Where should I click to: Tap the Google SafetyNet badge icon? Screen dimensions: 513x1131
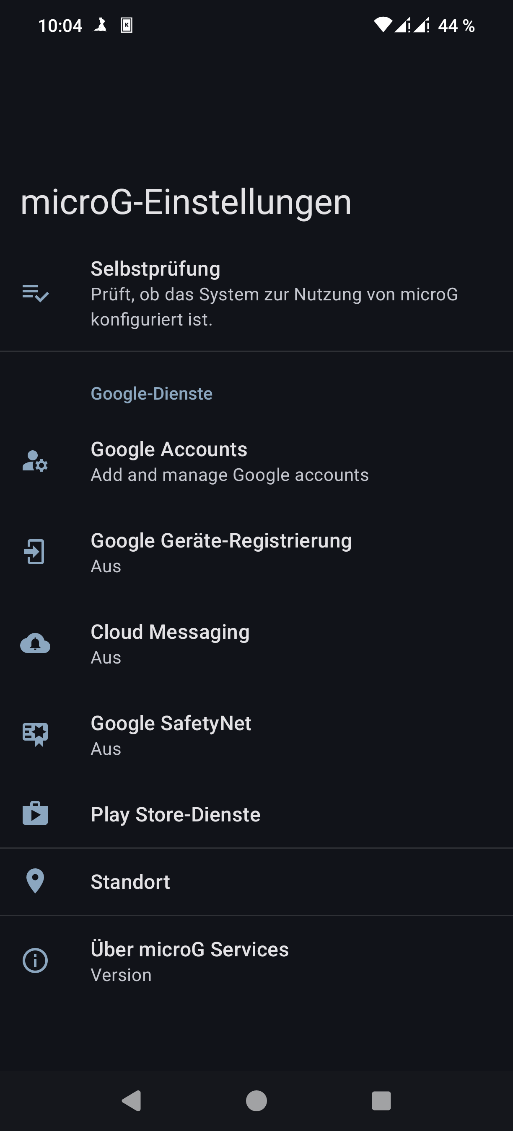point(35,734)
